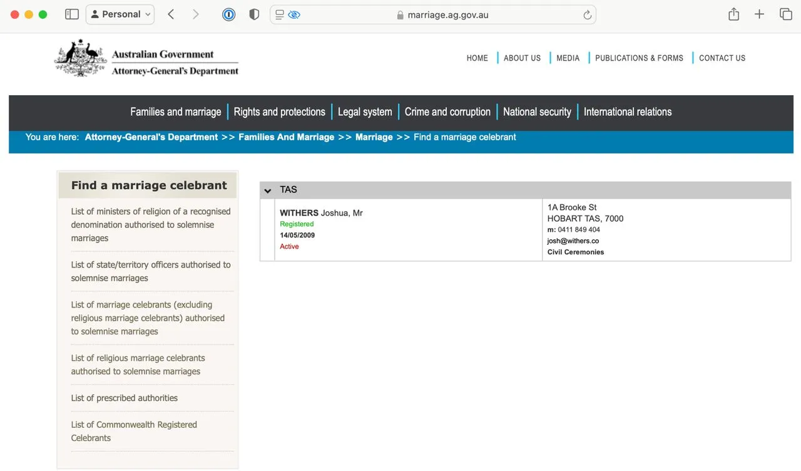The image size is (801, 471).
Task: Click the 1A Brooke St address
Action: [x=572, y=207]
